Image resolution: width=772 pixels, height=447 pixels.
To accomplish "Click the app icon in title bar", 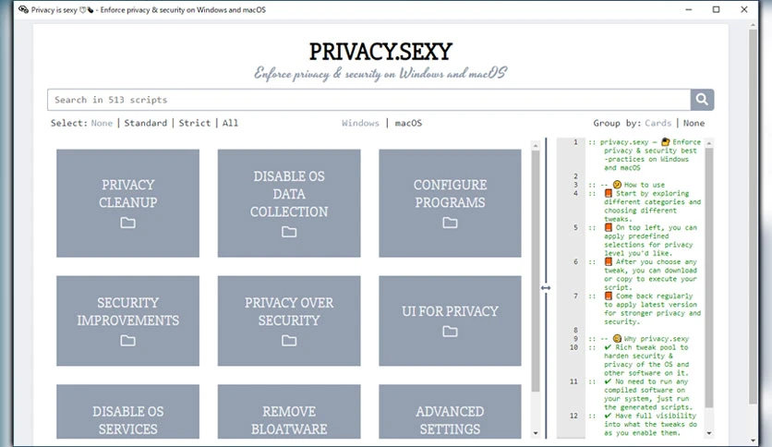I will (23, 9).
